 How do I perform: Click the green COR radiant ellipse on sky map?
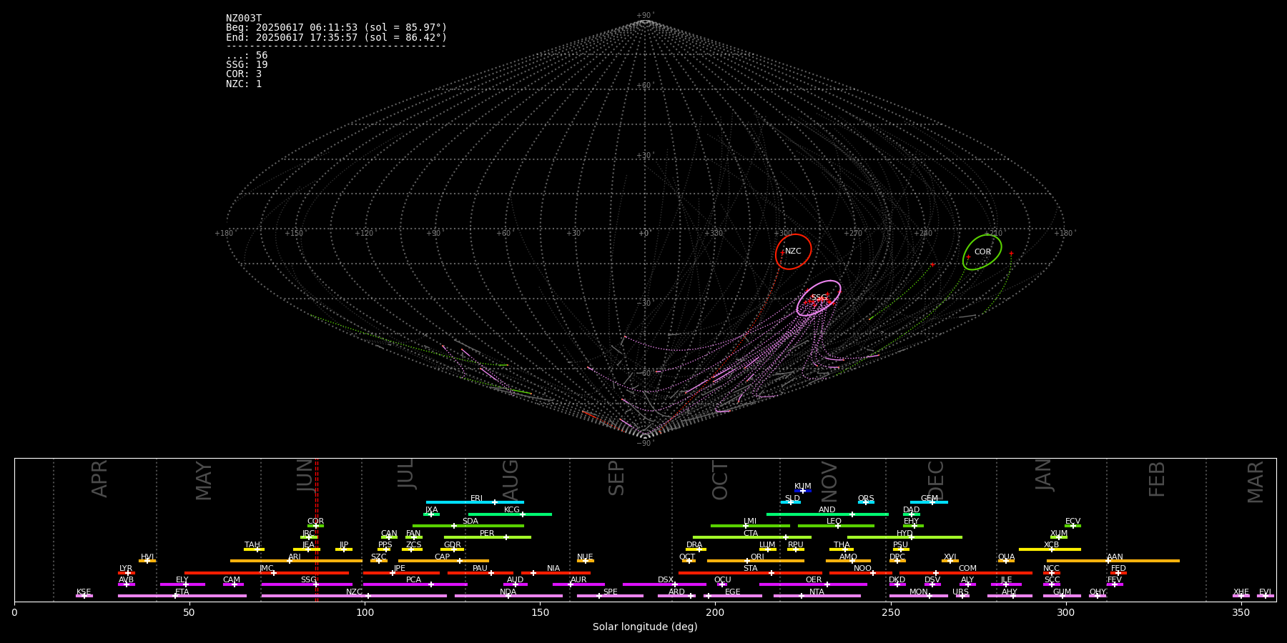[982, 252]
